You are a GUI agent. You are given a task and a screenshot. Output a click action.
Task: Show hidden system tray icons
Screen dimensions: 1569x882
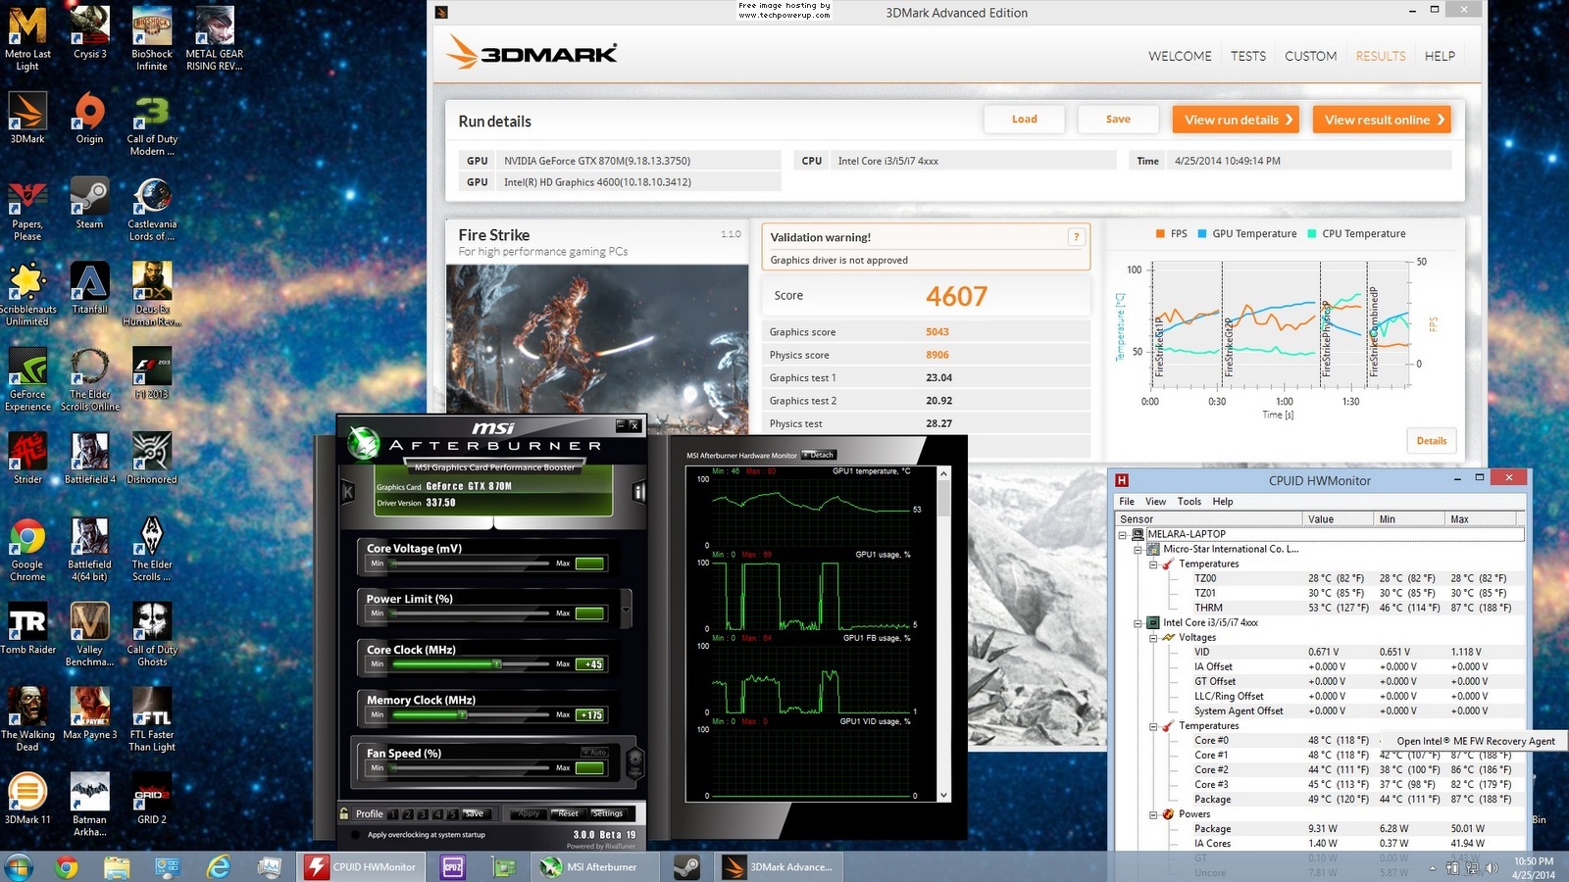pos(1433,868)
